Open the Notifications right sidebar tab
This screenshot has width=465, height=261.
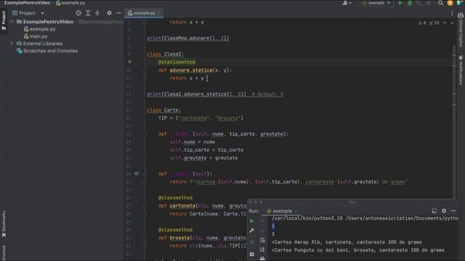[x=461, y=70]
